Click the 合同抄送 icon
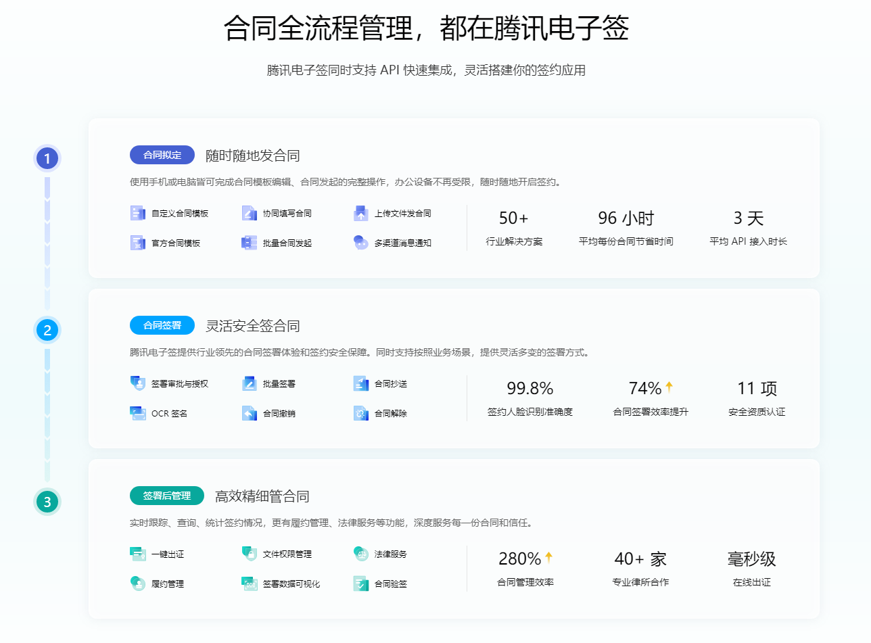Viewport: 871px width, 643px height. coord(361,383)
